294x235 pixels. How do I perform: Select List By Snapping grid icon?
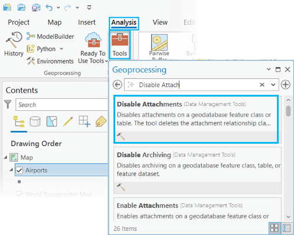[x=84, y=121]
